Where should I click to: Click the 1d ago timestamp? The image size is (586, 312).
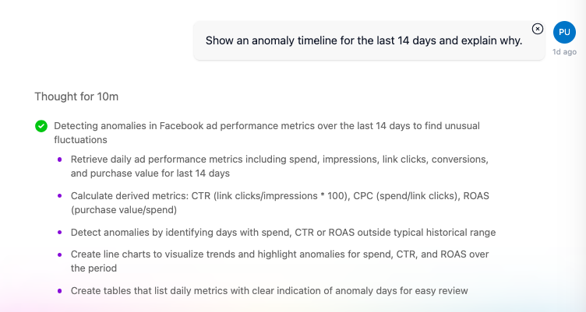click(564, 52)
